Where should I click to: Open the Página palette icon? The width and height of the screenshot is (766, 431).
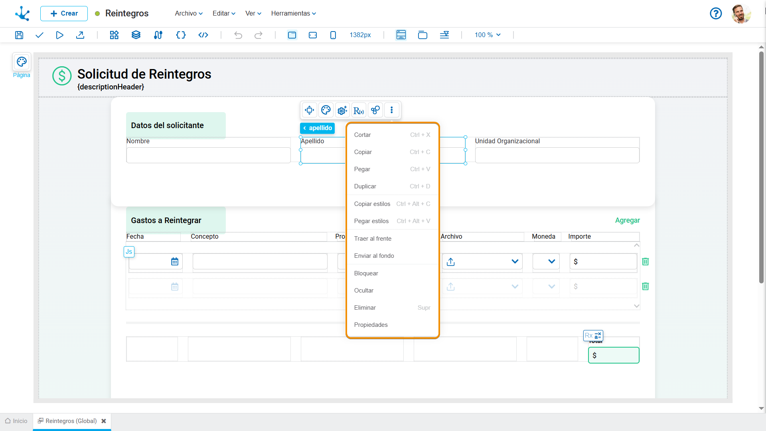point(22,62)
